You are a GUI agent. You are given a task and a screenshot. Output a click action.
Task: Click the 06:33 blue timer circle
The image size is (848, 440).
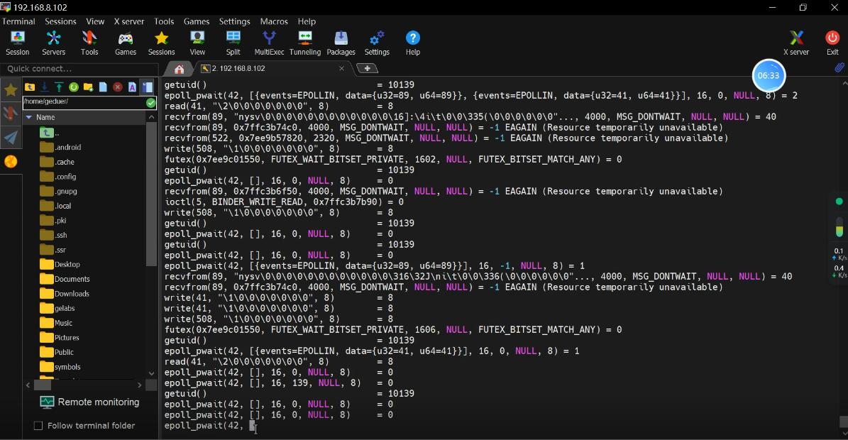click(769, 76)
